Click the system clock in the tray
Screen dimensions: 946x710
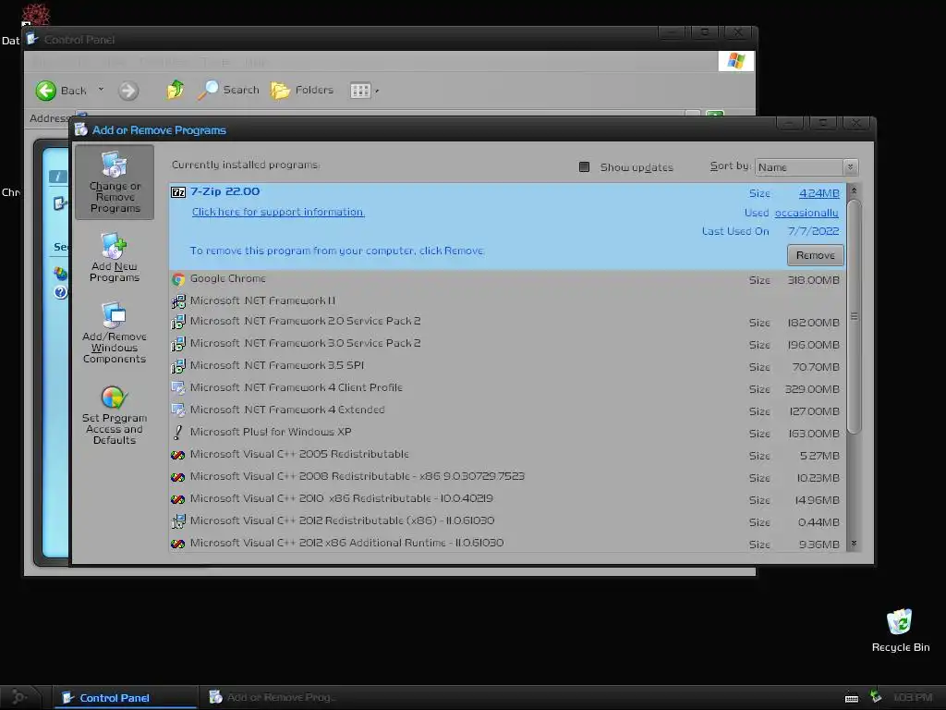pyautogui.click(x=912, y=697)
